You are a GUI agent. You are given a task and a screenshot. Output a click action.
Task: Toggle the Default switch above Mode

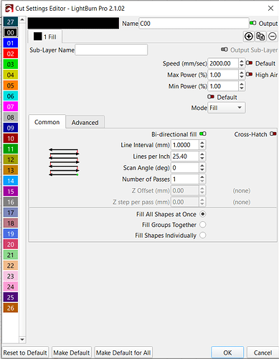[x=211, y=97]
